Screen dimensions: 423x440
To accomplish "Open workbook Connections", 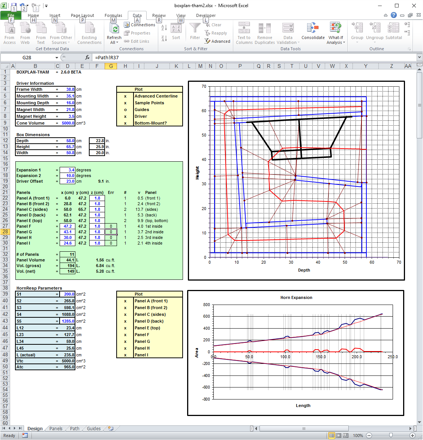I will (139, 25).
